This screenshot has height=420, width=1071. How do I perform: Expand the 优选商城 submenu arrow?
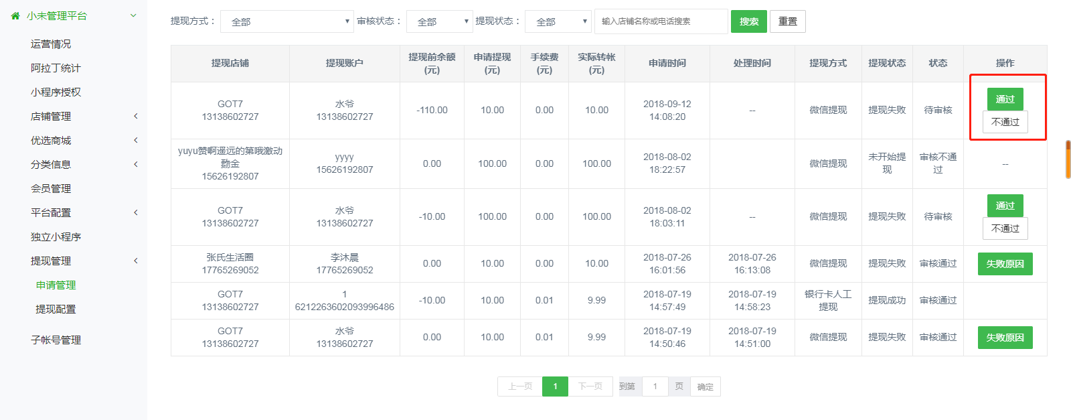pyautogui.click(x=136, y=140)
